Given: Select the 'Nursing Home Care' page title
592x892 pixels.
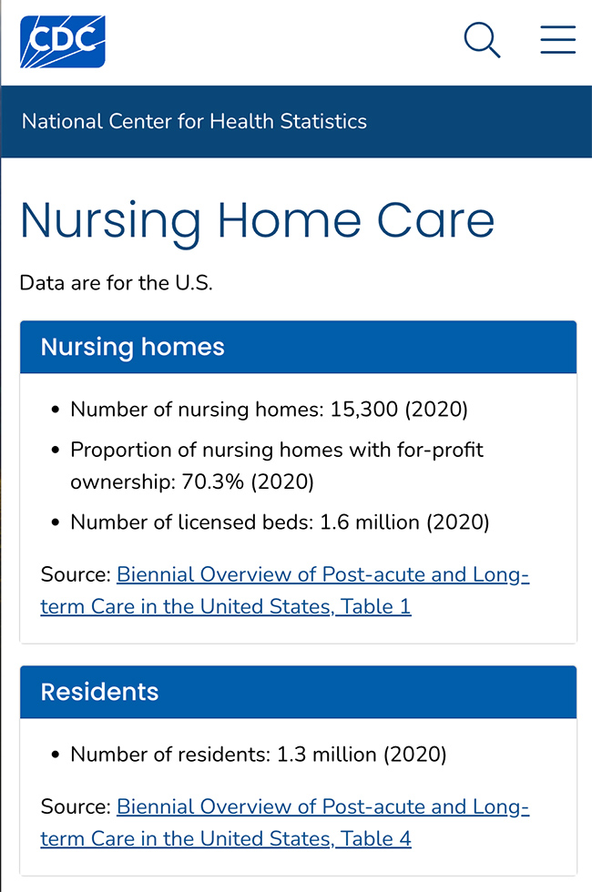Looking at the screenshot, I should (x=258, y=220).
